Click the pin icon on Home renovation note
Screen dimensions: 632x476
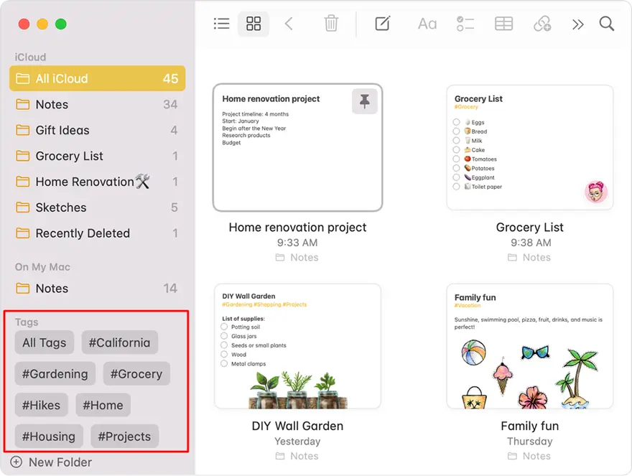[365, 102]
